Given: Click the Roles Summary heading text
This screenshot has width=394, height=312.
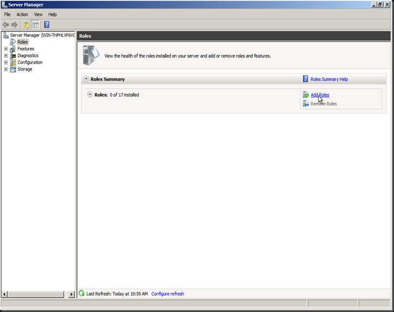Looking at the screenshot, I should click(x=107, y=79).
